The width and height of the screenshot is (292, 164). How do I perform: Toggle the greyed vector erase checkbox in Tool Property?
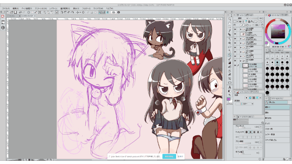pos(236,148)
